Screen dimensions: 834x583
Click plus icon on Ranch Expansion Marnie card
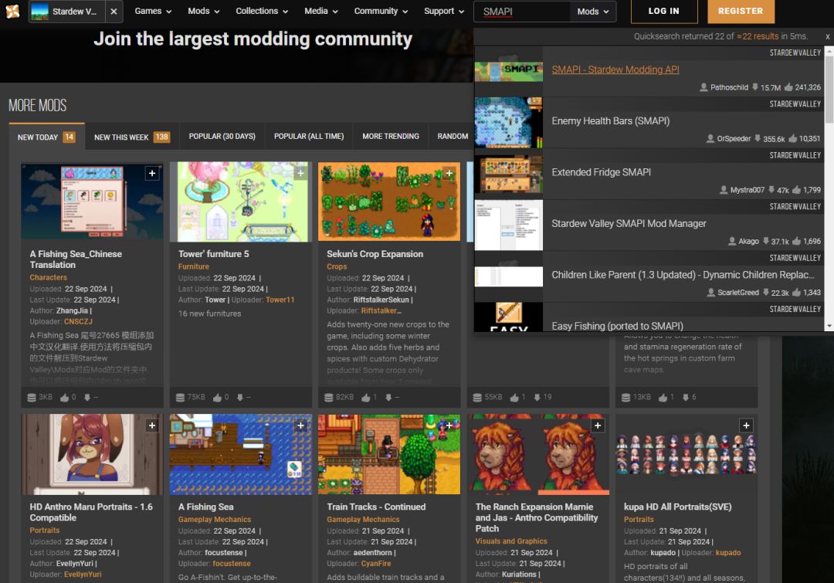click(x=598, y=425)
